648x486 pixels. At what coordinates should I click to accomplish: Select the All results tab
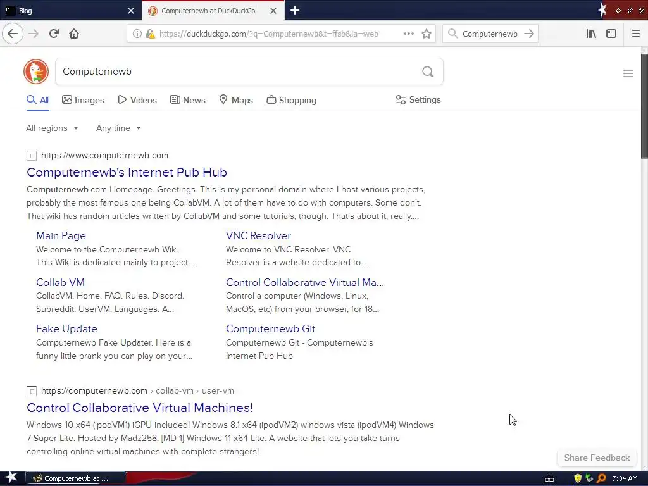[37, 100]
